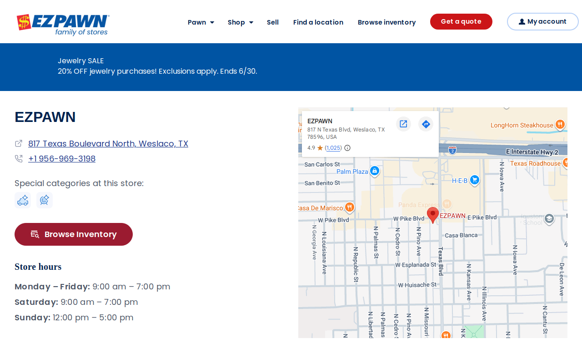Click the red EZPAWN map pin
The height and width of the screenshot is (364, 582).
[433, 215]
